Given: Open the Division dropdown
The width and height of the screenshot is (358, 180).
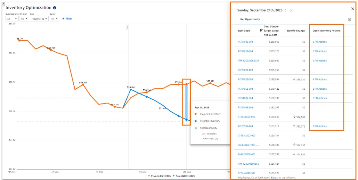Looking at the screenshot, I should pyautogui.click(x=24, y=19).
